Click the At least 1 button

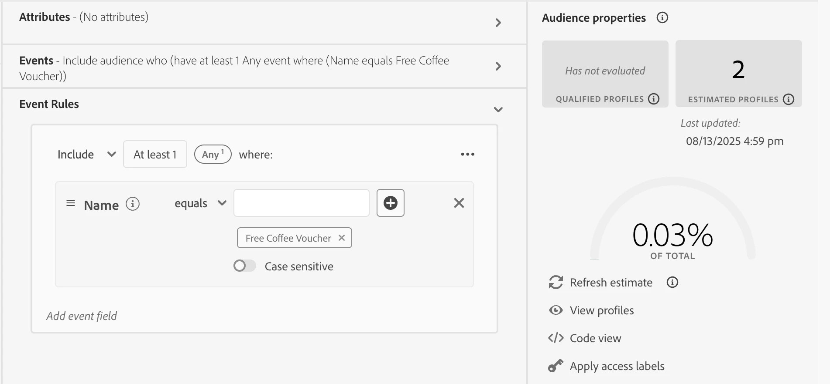click(155, 155)
